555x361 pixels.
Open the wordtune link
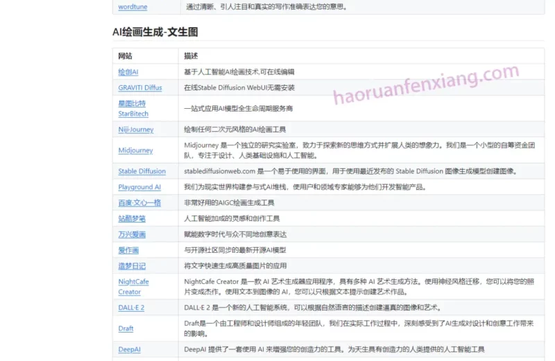133,7
